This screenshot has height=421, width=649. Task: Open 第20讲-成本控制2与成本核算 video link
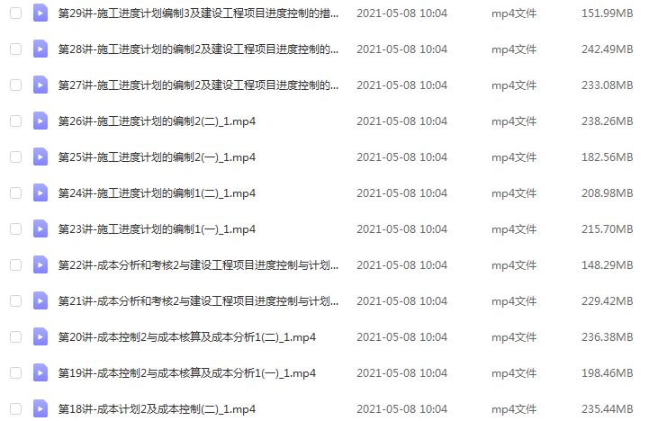coord(187,337)
